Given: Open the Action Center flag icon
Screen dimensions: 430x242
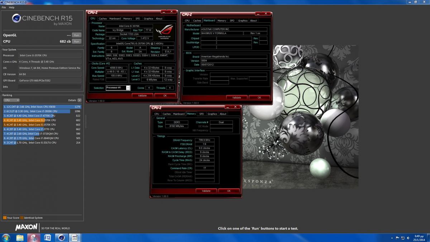Looking at the screenshot, I should point(397,238).
